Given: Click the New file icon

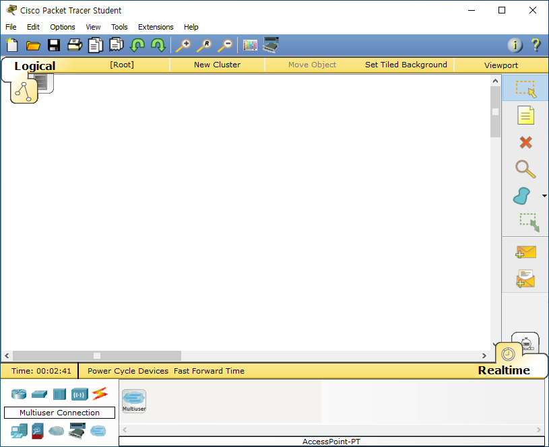Looking at the screenshot, I should pos(12,46).
